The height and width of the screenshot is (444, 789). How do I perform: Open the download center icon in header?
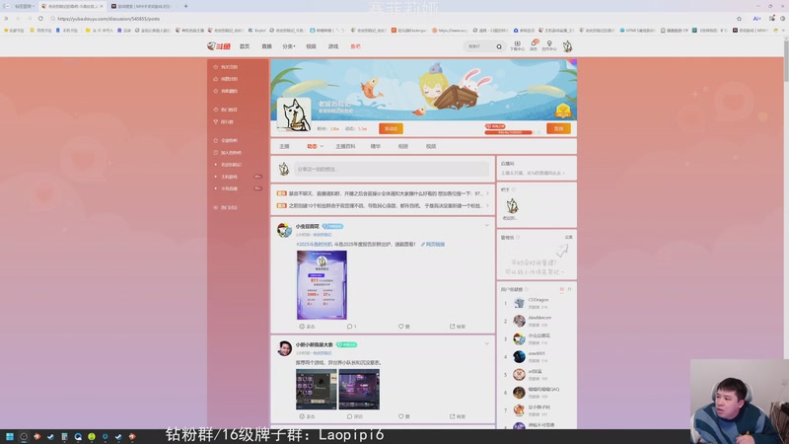(517, 45)
